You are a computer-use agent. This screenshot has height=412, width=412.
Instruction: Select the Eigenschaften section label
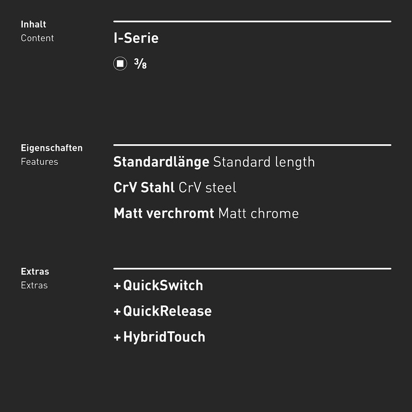(x=51, y=148)
